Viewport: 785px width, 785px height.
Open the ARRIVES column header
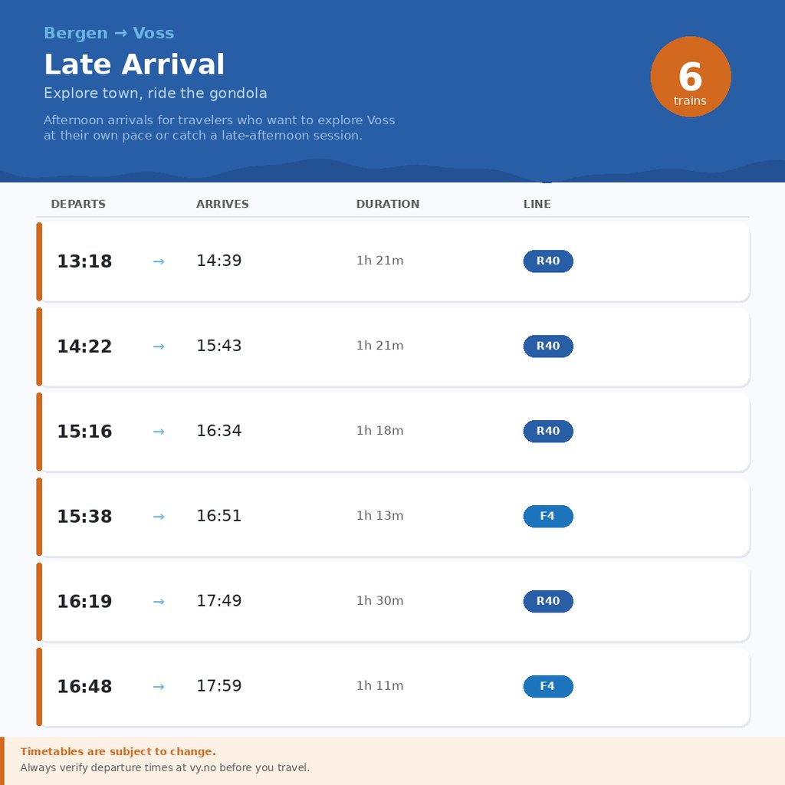222,204
